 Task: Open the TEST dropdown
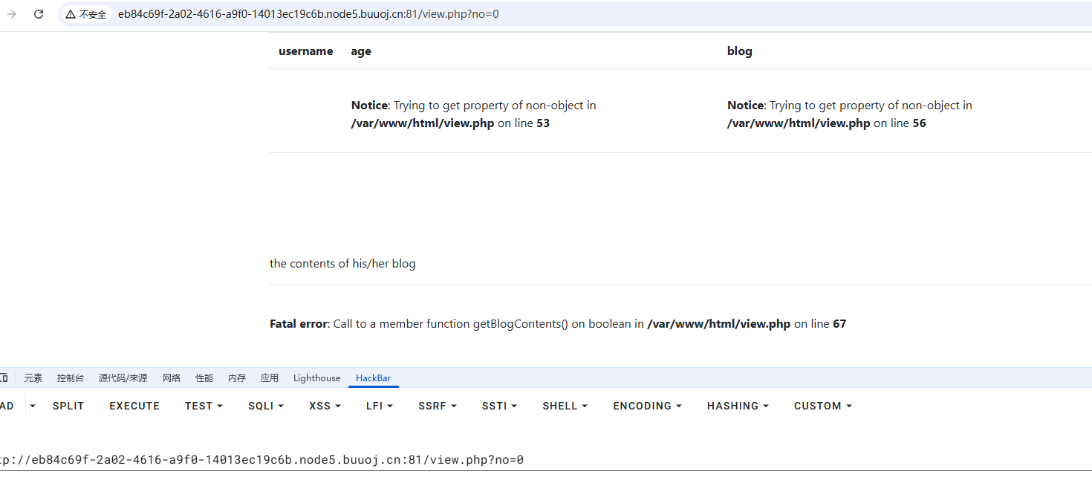(x=204, y=406)
